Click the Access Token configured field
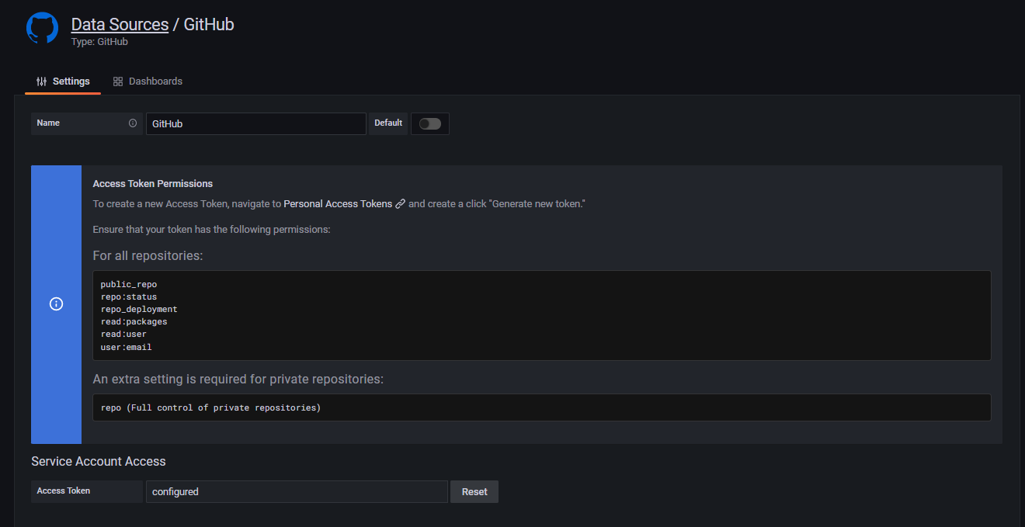Viewport: 1025px width, 527px height. (x=297, y=491)
